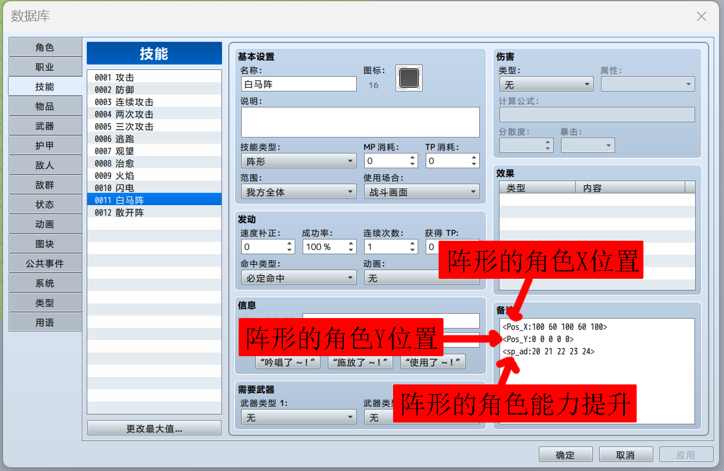Close the 数据库 window
This screenshot has height=471, width=724.
pyautogui.click(x=701, y=16)
